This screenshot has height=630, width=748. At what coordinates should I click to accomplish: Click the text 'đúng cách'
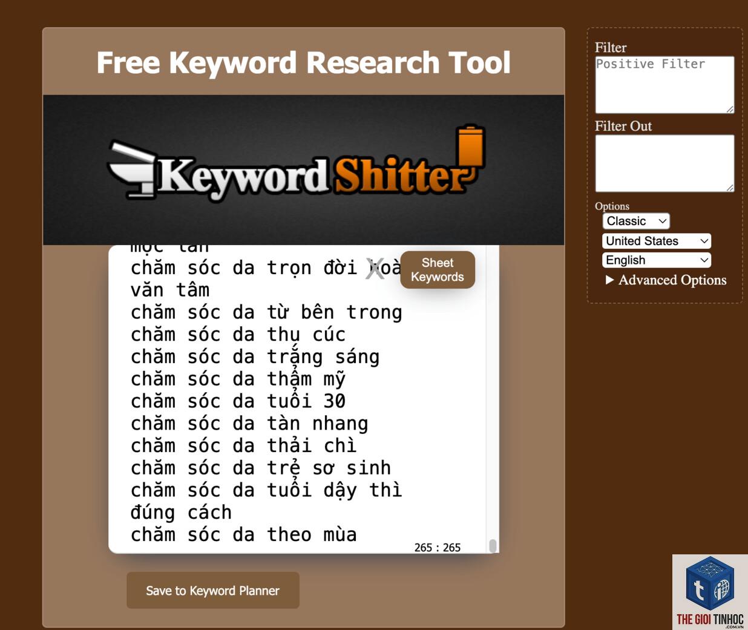[181, 513]
